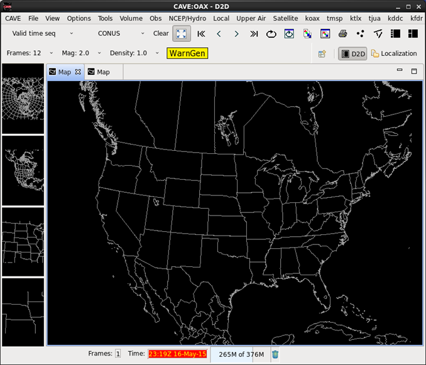This screenshot has height=365, width=426.
Task: Switch to the Localization perspective
Action: [x=394, y=54]
